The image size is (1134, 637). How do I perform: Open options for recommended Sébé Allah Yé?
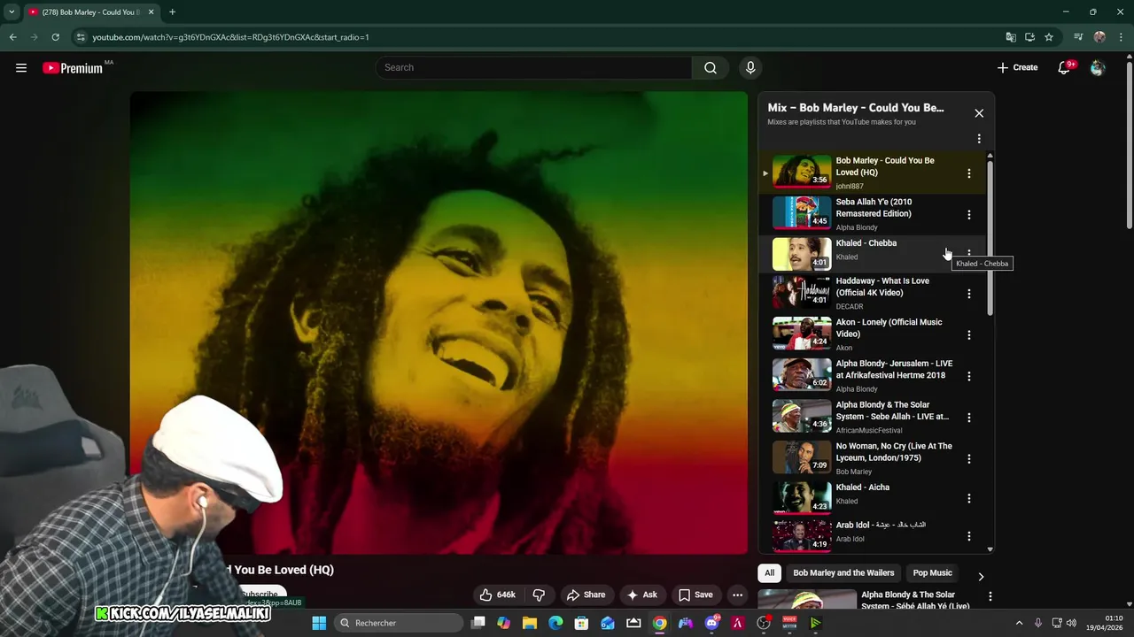pyautogui.click(x=990, y=597)
